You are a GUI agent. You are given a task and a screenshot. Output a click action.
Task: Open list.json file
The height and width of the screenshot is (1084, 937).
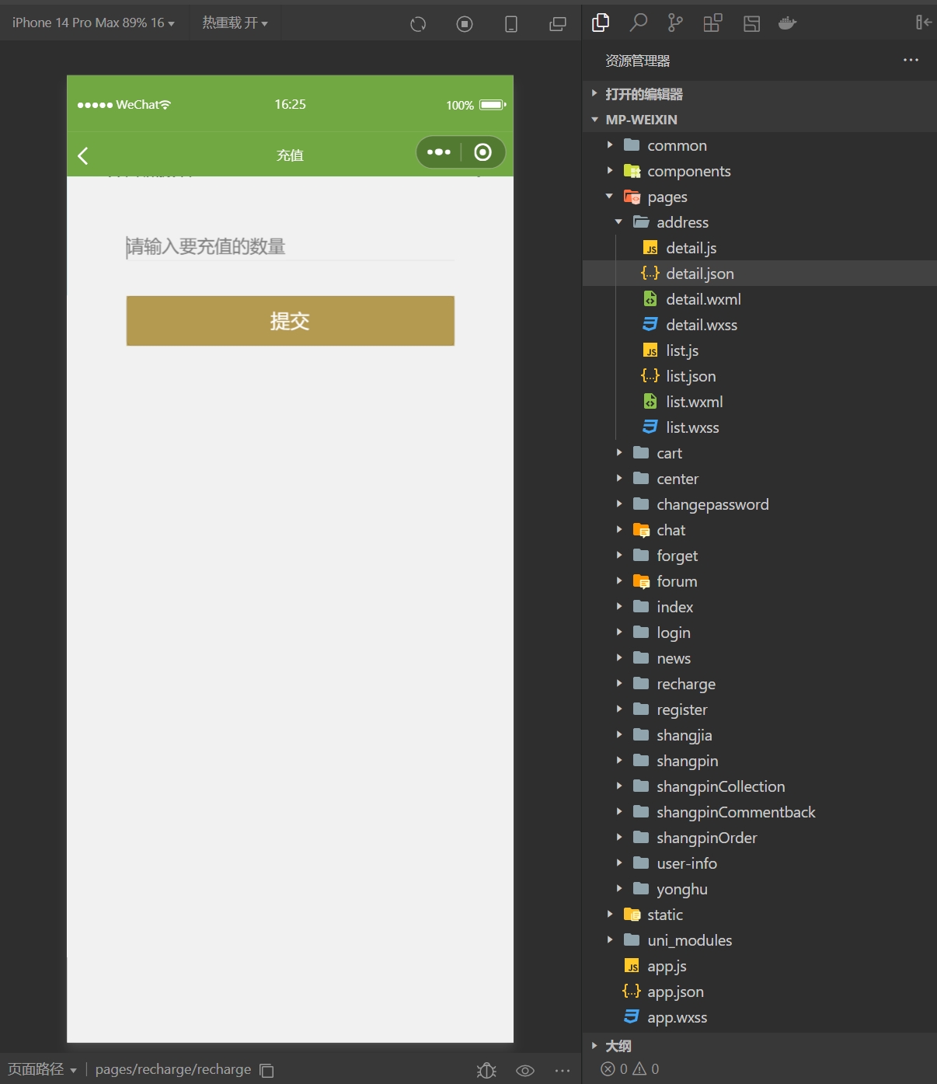759,376
